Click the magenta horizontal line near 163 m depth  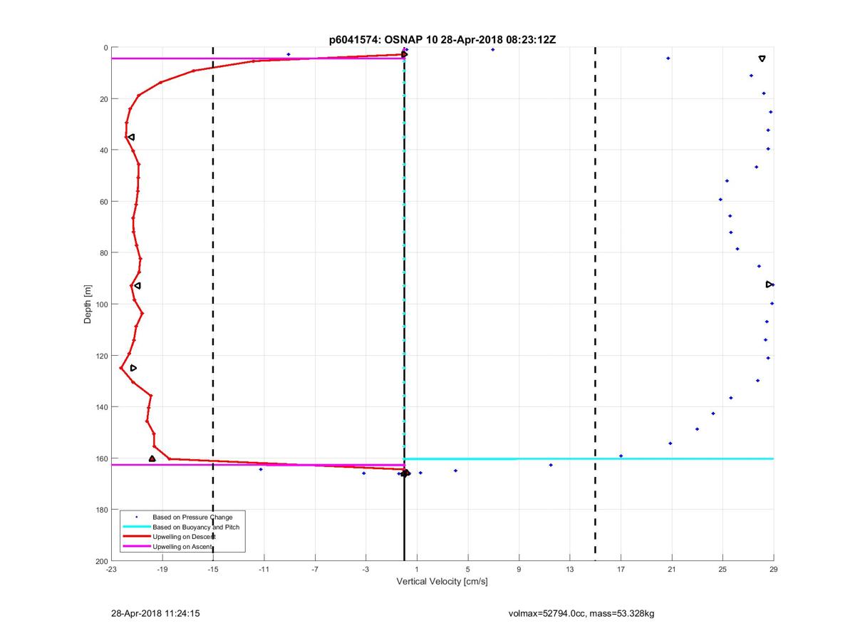257,465
